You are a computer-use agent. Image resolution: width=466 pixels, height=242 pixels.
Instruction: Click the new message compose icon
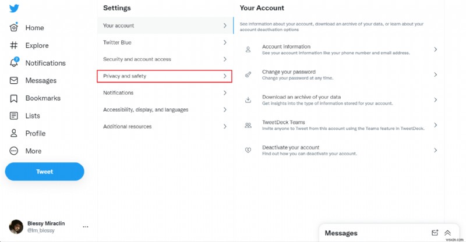(435, 233)
